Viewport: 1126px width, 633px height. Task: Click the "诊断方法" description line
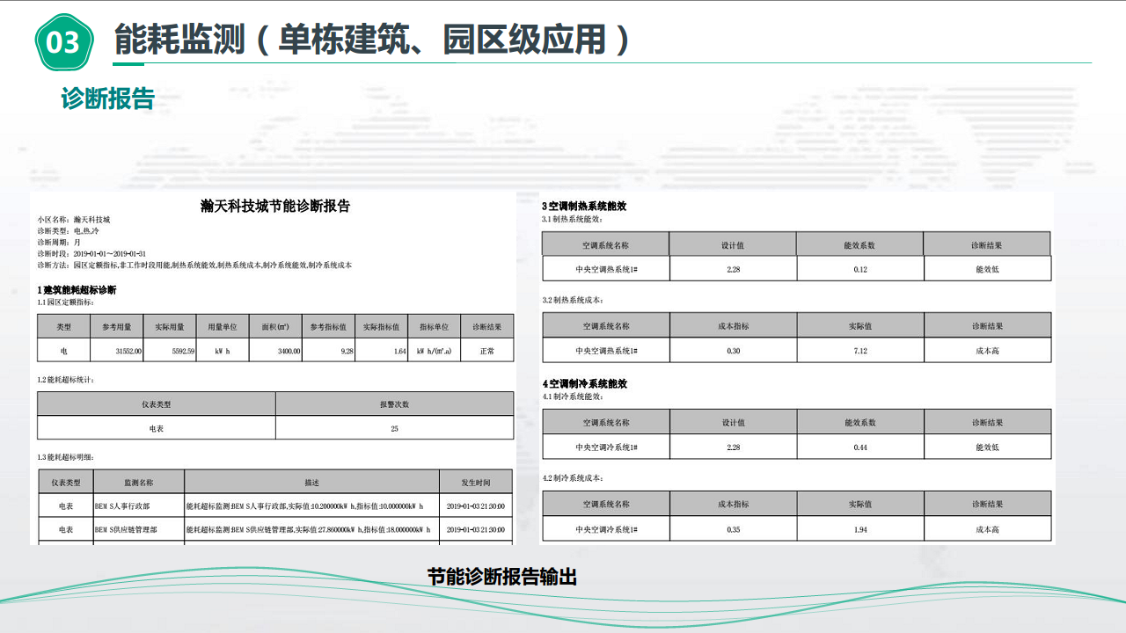tap(194, 265)
